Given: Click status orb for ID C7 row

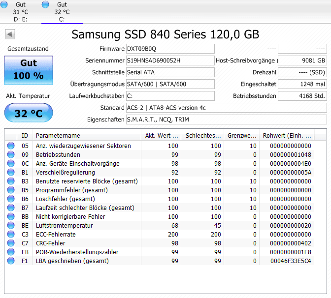Looking at the screenshot, I should [11, 243].
